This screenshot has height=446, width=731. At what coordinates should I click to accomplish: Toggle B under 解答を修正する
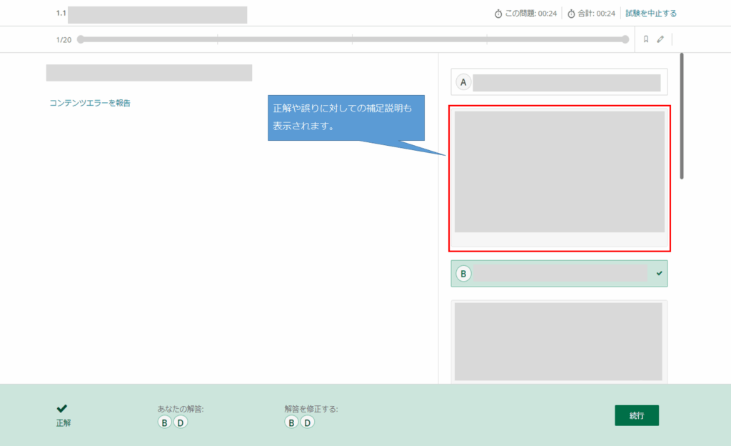click(x=291, y=422)
